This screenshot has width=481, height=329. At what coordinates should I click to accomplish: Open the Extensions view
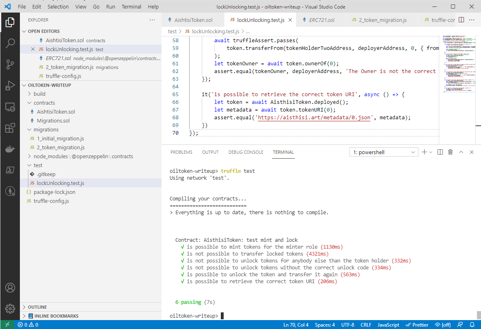pyautogui.click(x=10, y=128)
